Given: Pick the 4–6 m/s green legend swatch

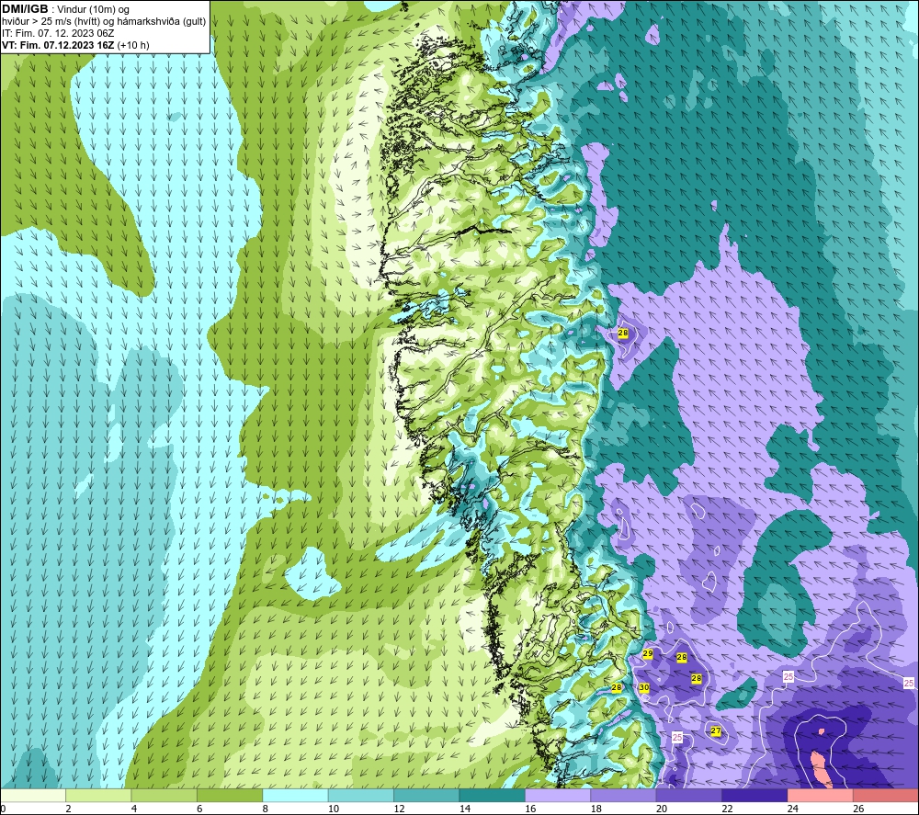Looking at the screenshot, I should tap(165, 796).
